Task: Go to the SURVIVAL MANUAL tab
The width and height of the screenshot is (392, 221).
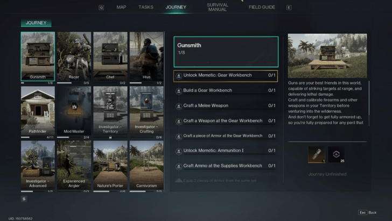Action: (x=218, y=8)
